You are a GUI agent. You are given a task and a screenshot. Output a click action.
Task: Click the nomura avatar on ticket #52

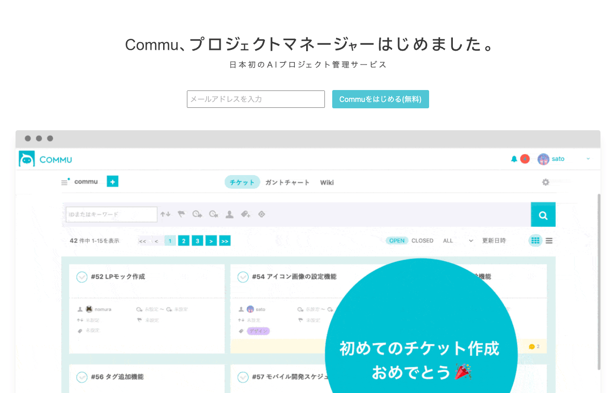click(89, 309)
